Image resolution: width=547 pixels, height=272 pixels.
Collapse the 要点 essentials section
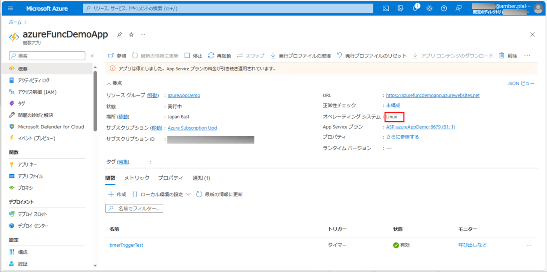(x=114, y=83)
